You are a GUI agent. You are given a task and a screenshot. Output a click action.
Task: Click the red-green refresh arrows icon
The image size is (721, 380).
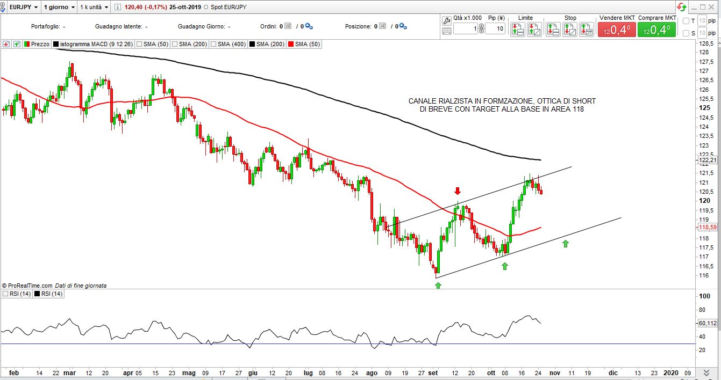(681, 7)
